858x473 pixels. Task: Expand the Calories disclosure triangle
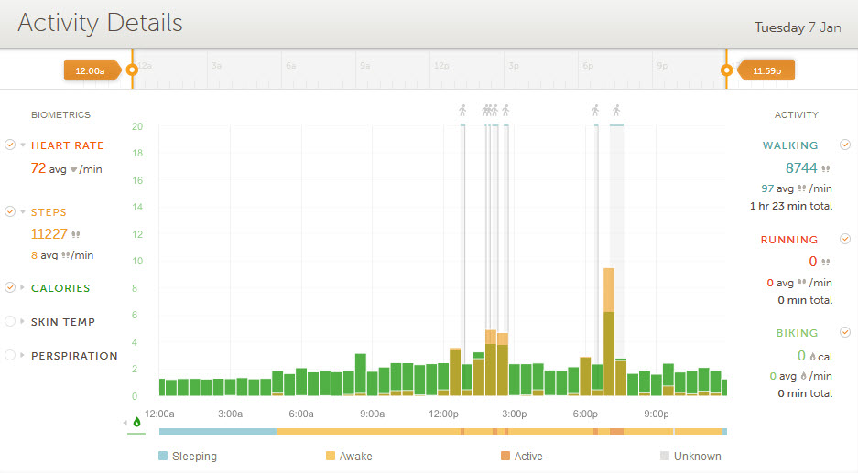[x=23, y=288]
